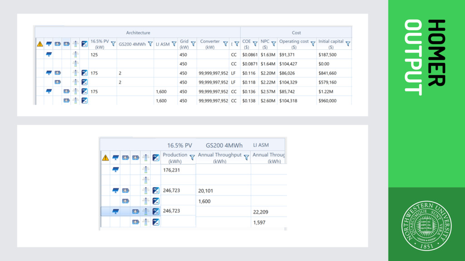
Task: Open the Initial capital column filter
Action: [348, 44]
